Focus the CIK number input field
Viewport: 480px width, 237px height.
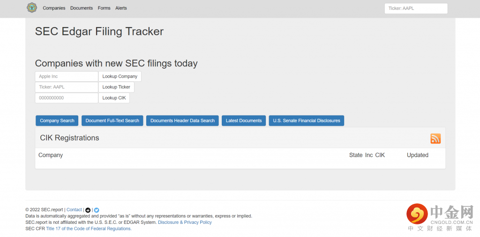(x=67, y=98)
